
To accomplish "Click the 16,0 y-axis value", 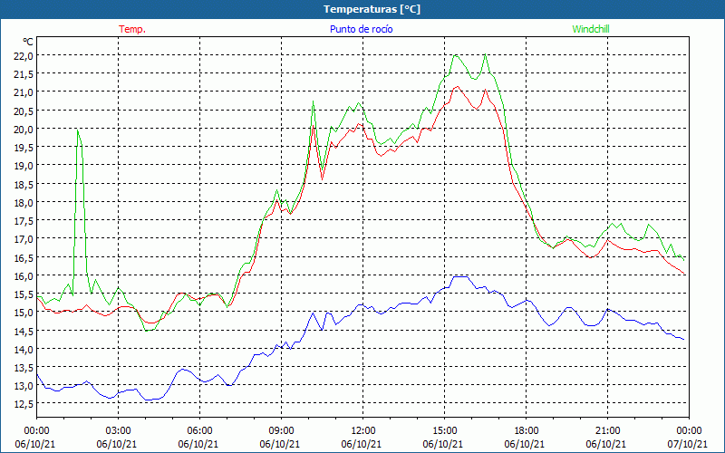I will click(24, 275).
